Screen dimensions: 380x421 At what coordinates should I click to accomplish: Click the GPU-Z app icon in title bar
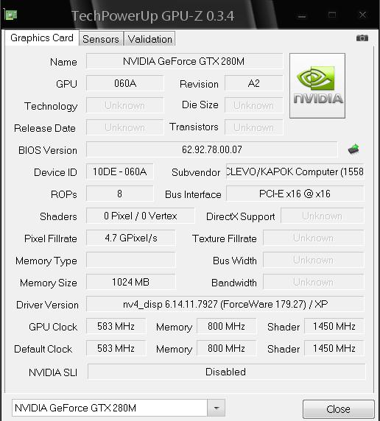tap(11, 15)
